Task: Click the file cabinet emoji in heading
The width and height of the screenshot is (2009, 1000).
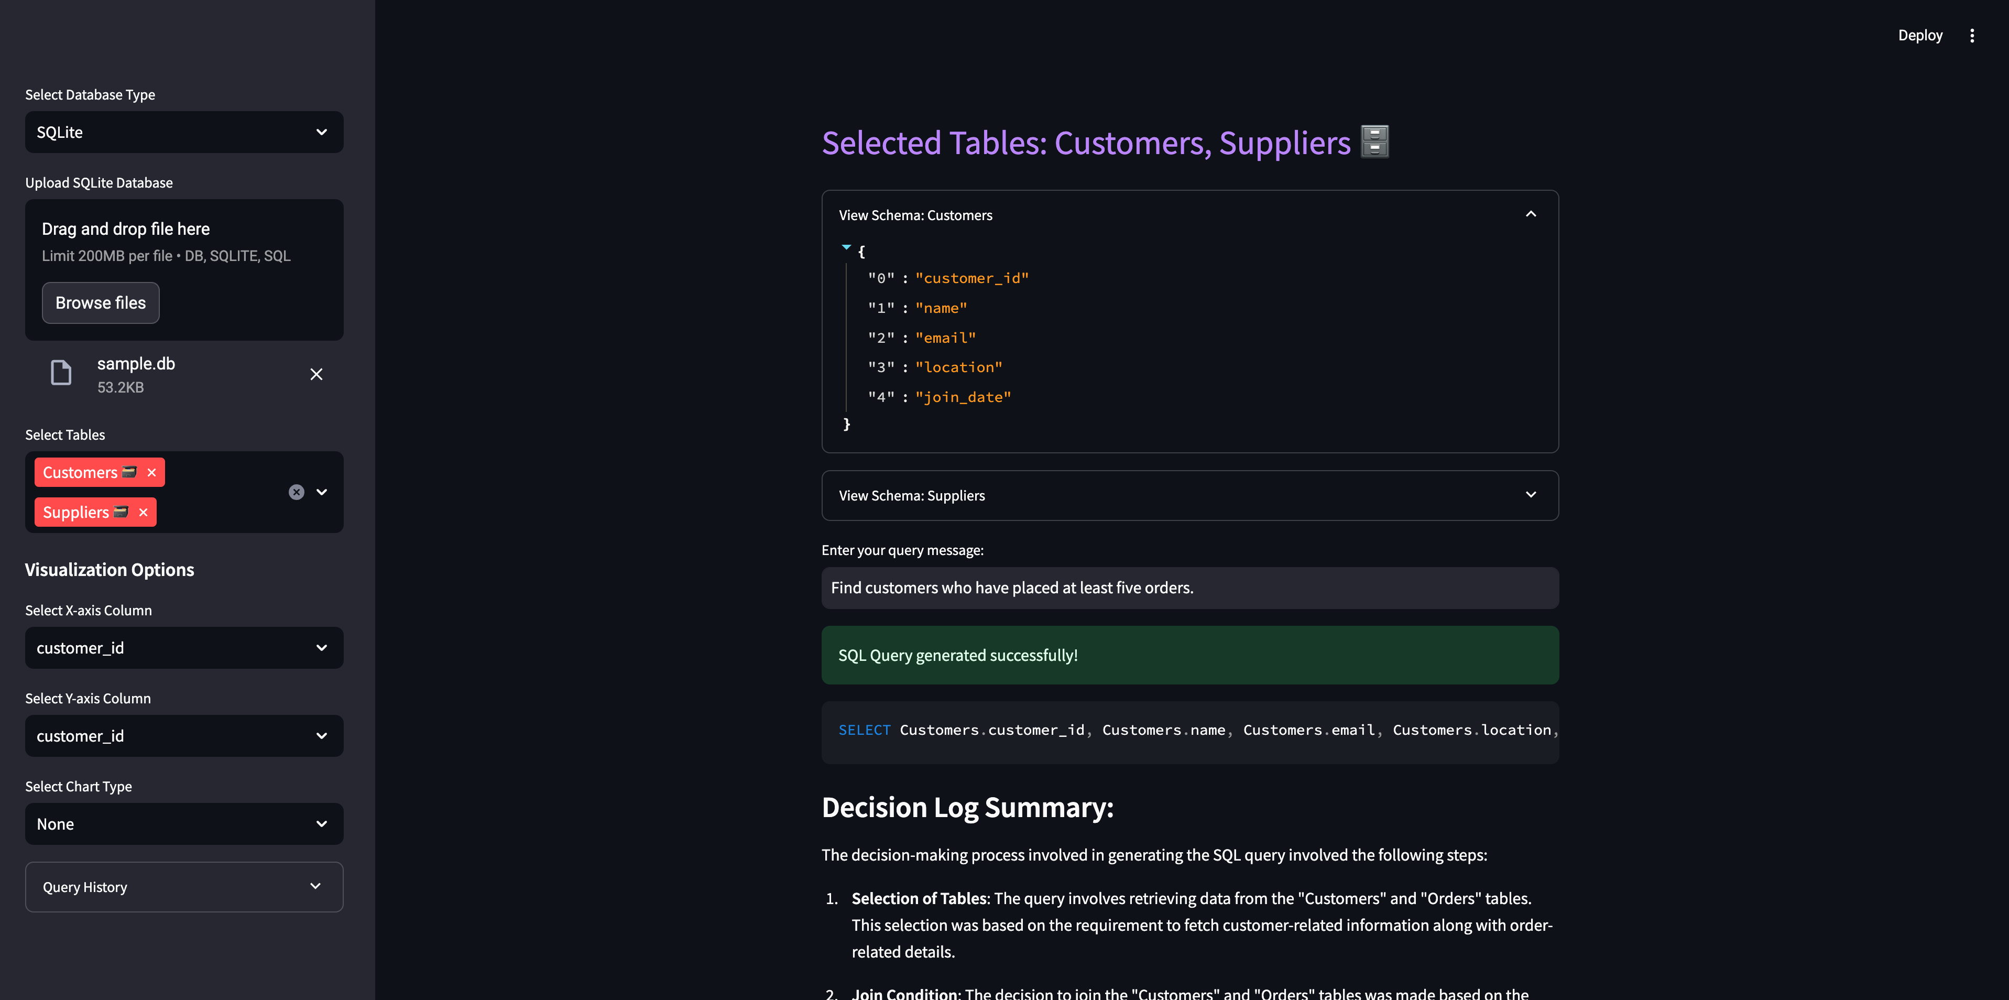Action: [1375, 142]
